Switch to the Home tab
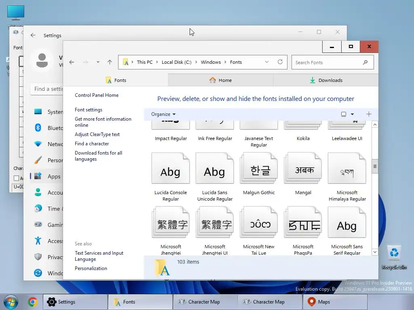 pyautogui.click(x=221, y=80)
